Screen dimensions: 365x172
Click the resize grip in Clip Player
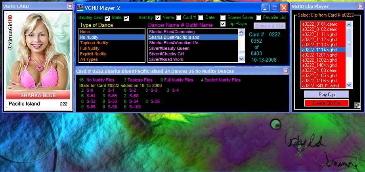tap(357, 105)
